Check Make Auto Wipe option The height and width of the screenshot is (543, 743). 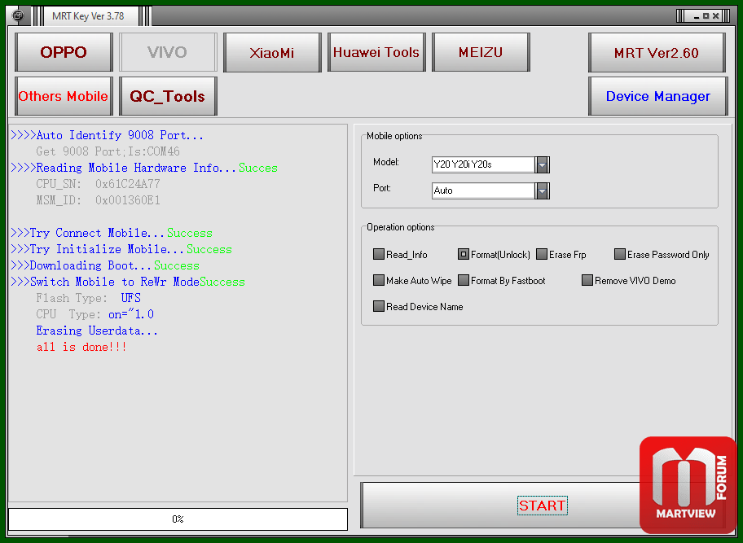tap(378, 280)
